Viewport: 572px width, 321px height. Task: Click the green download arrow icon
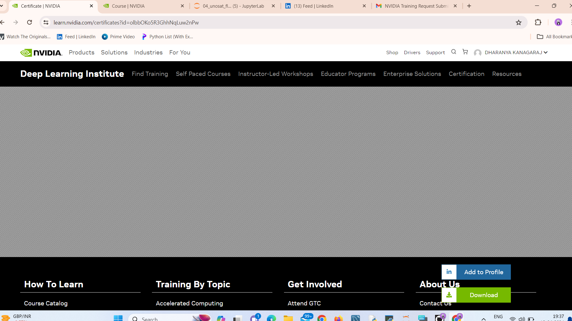(x=449, y=295)
